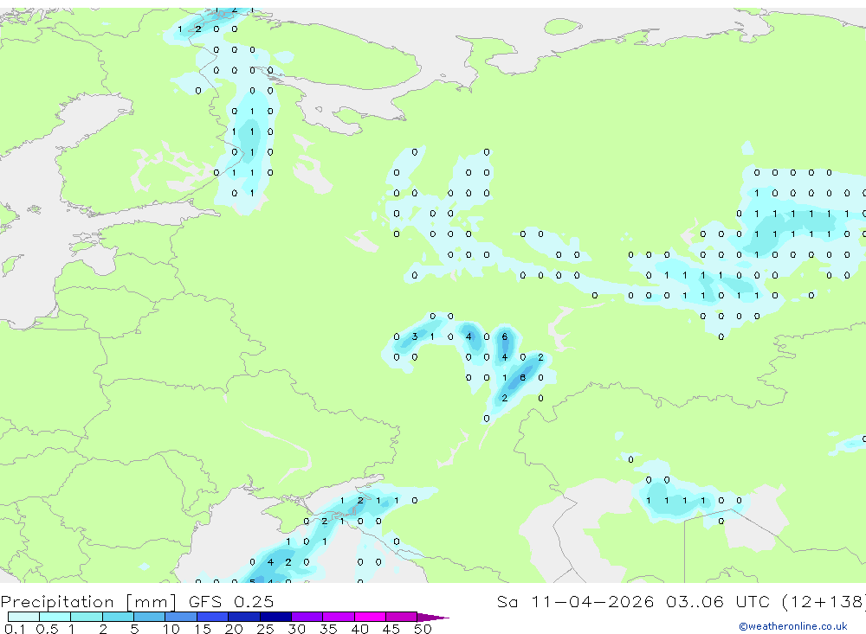Click the 1–2 mm legend color box

point(86,617)
